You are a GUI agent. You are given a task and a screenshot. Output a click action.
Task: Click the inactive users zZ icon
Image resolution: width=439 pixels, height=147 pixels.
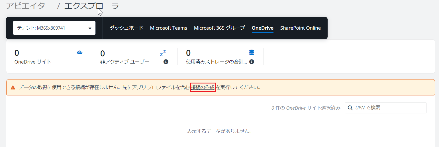pos(163,53)
